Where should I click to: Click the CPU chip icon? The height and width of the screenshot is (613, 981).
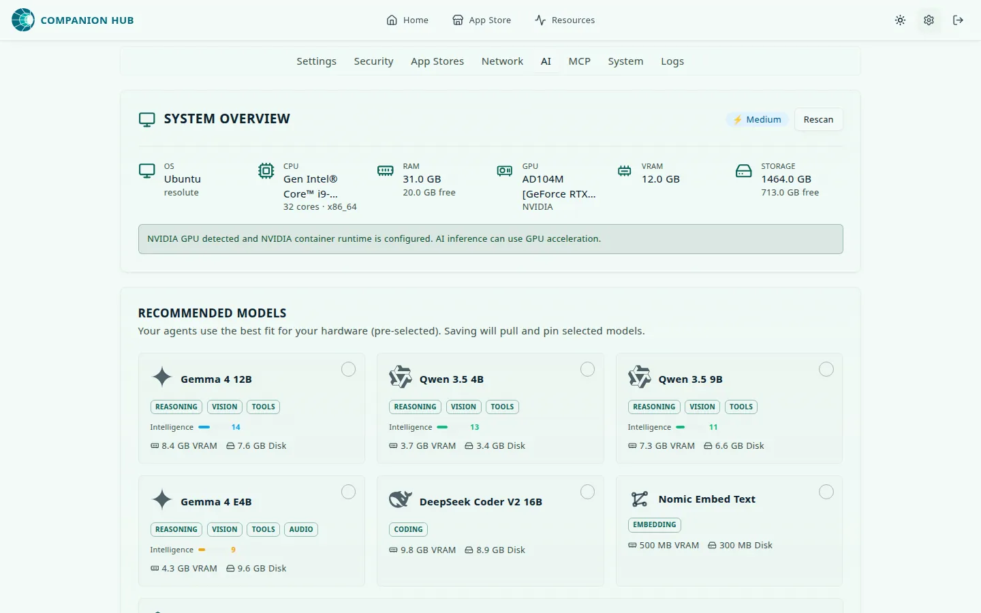tap(266, 171)
